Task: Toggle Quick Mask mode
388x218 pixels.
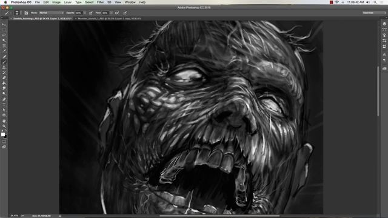Action: [4, 142]
